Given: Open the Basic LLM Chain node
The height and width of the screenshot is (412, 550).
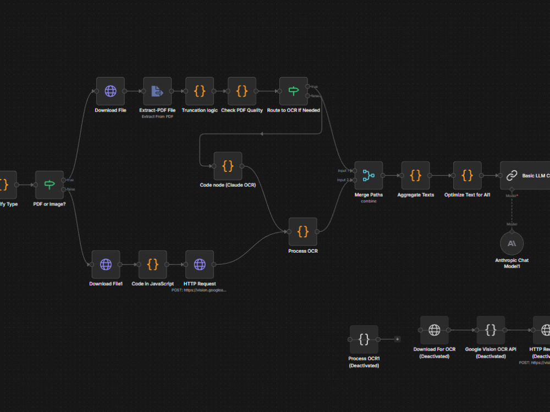Looking at the screenshot, I should tap(525, 176).
